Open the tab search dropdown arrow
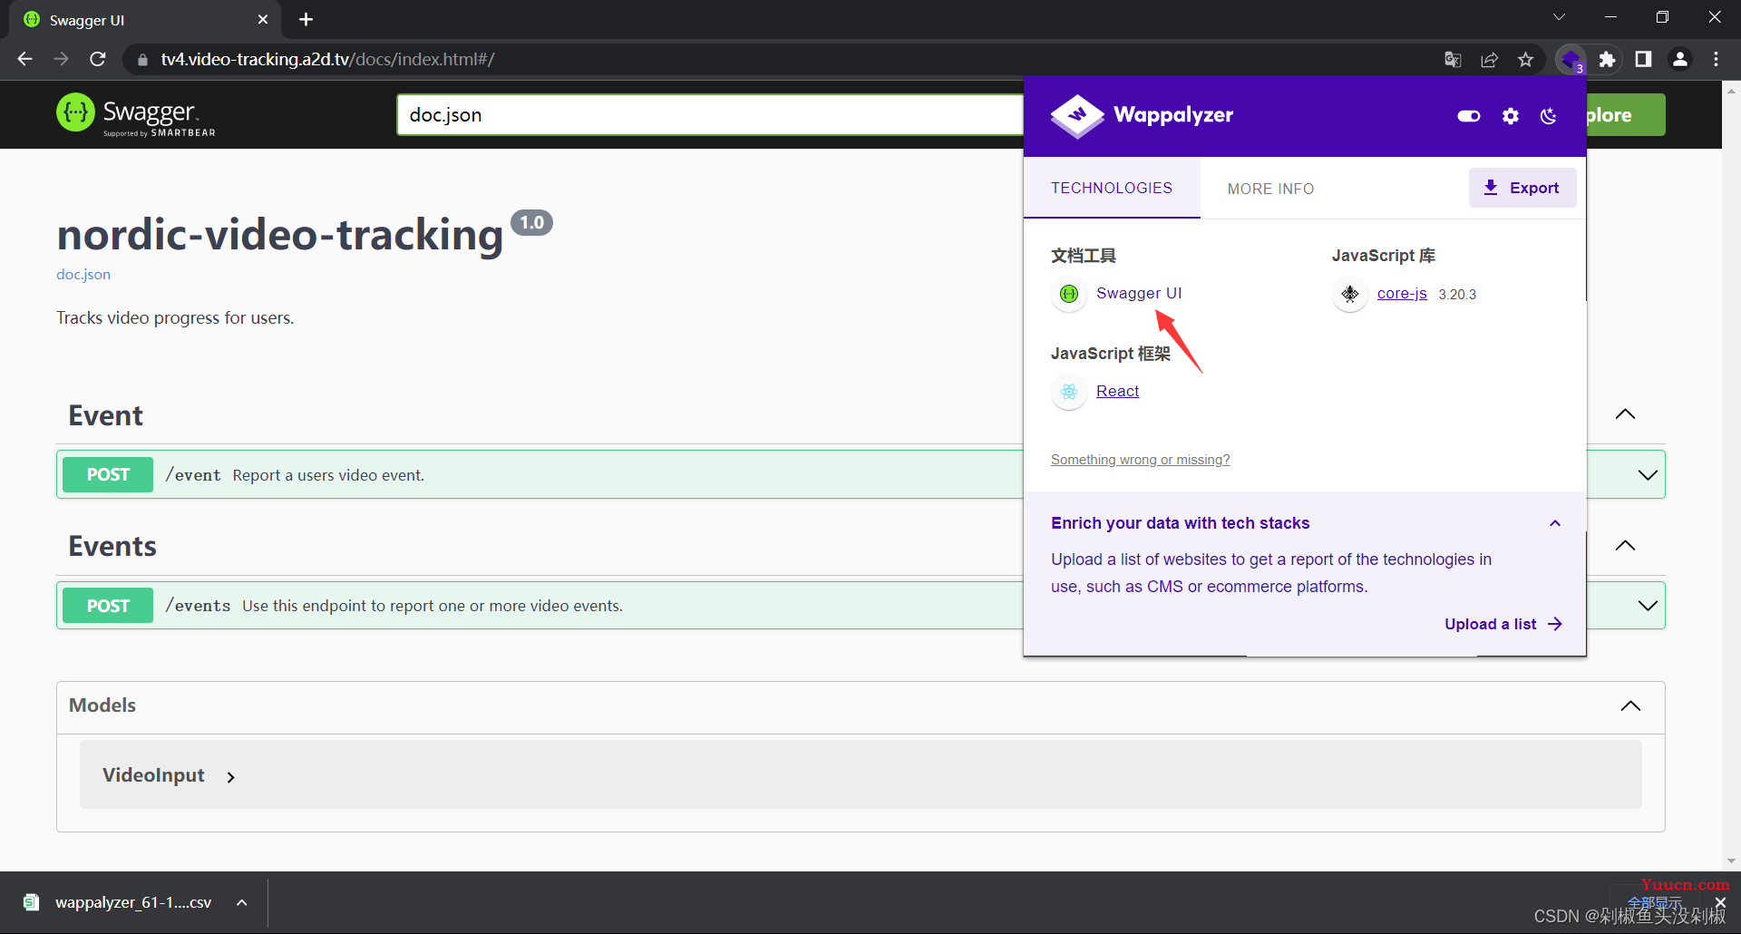Screen dimensions: 1741x934 click(x=1559, y=17)
